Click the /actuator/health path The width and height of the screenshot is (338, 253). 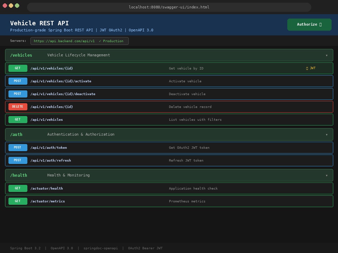[x=47, y=189]
